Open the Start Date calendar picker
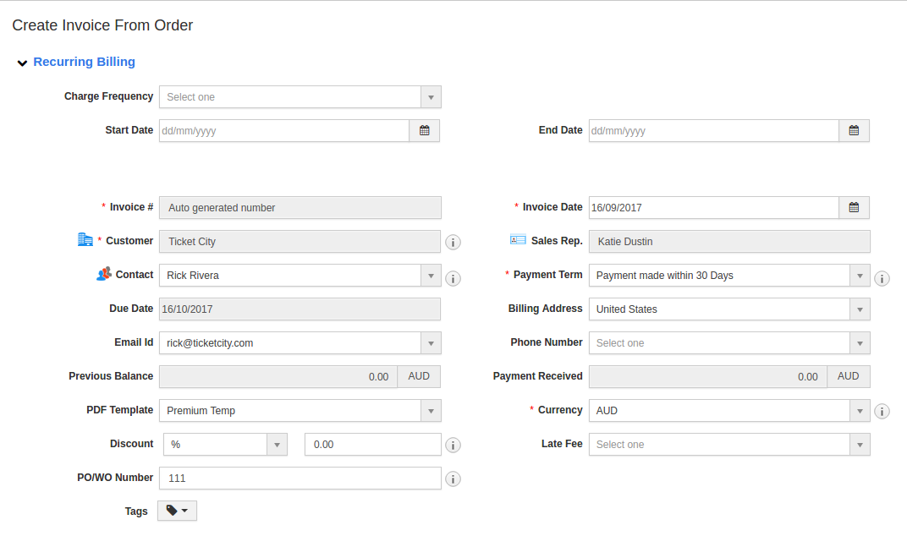Viewport: 907px width, 536px height. [x=425, y=131]
